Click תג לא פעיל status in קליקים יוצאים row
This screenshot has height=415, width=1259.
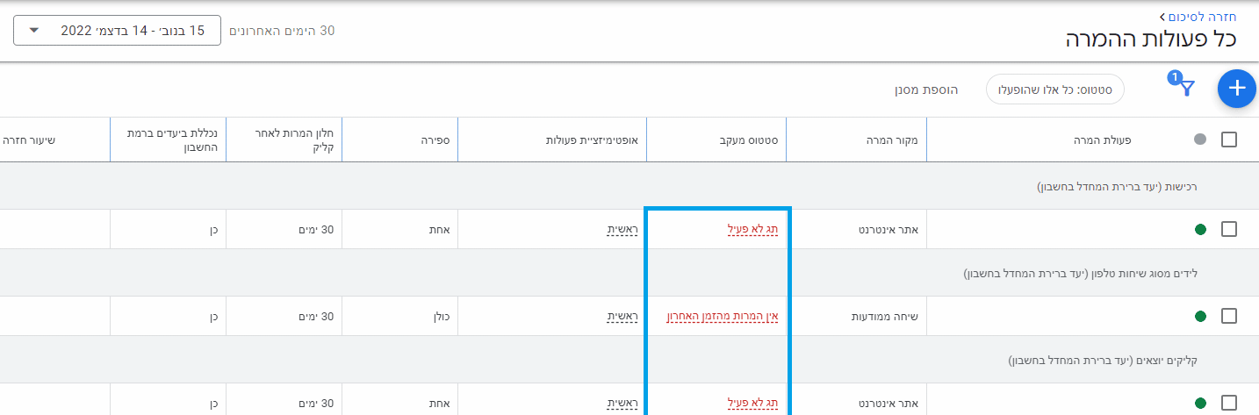click(x=752, y=404)
